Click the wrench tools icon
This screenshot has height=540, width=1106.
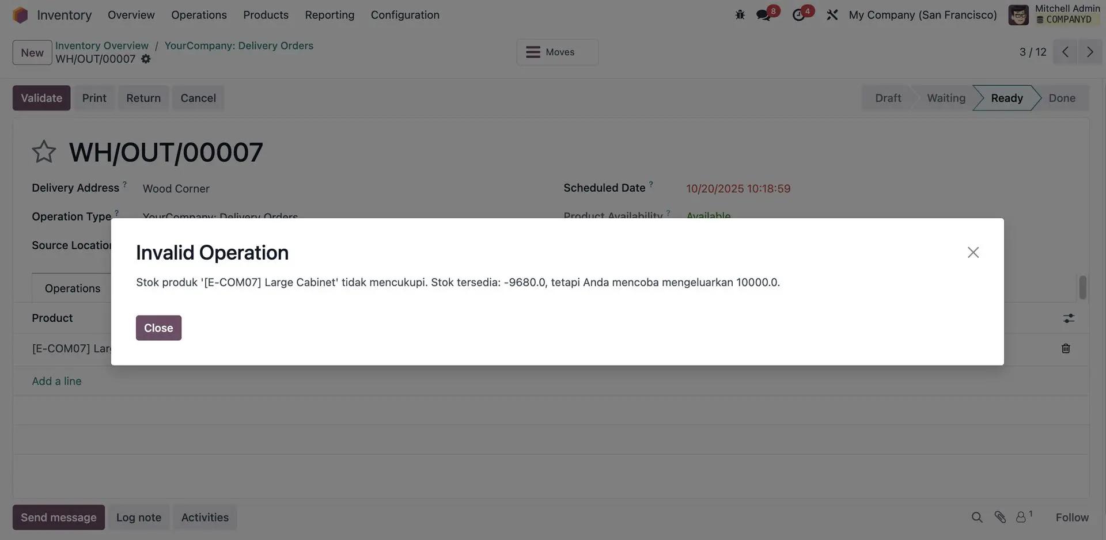click(x=832, y=15)
